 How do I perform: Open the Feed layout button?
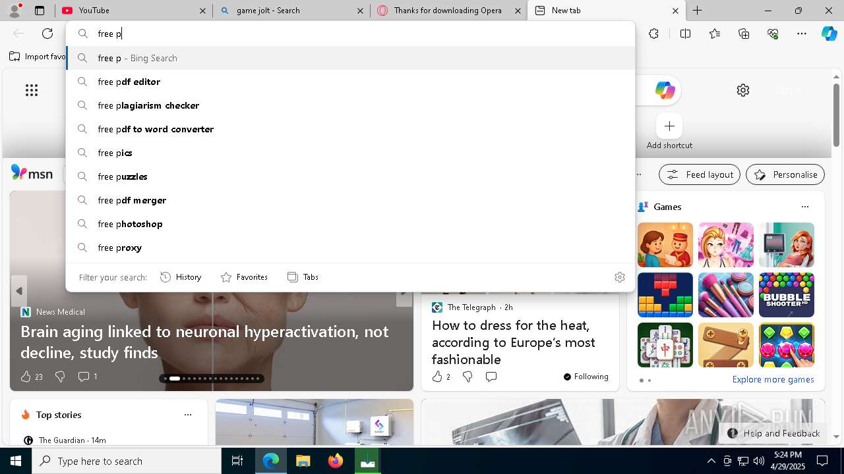coord(699,174)
